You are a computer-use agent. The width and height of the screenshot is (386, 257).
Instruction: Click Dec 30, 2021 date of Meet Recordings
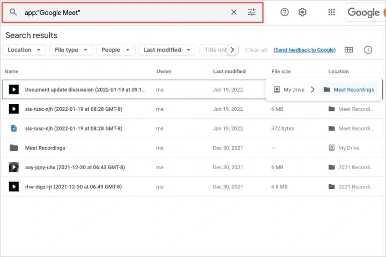coord(228,148)
